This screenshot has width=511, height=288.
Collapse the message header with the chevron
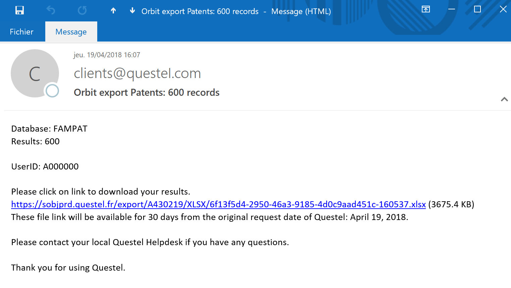(x=504, y=99)
